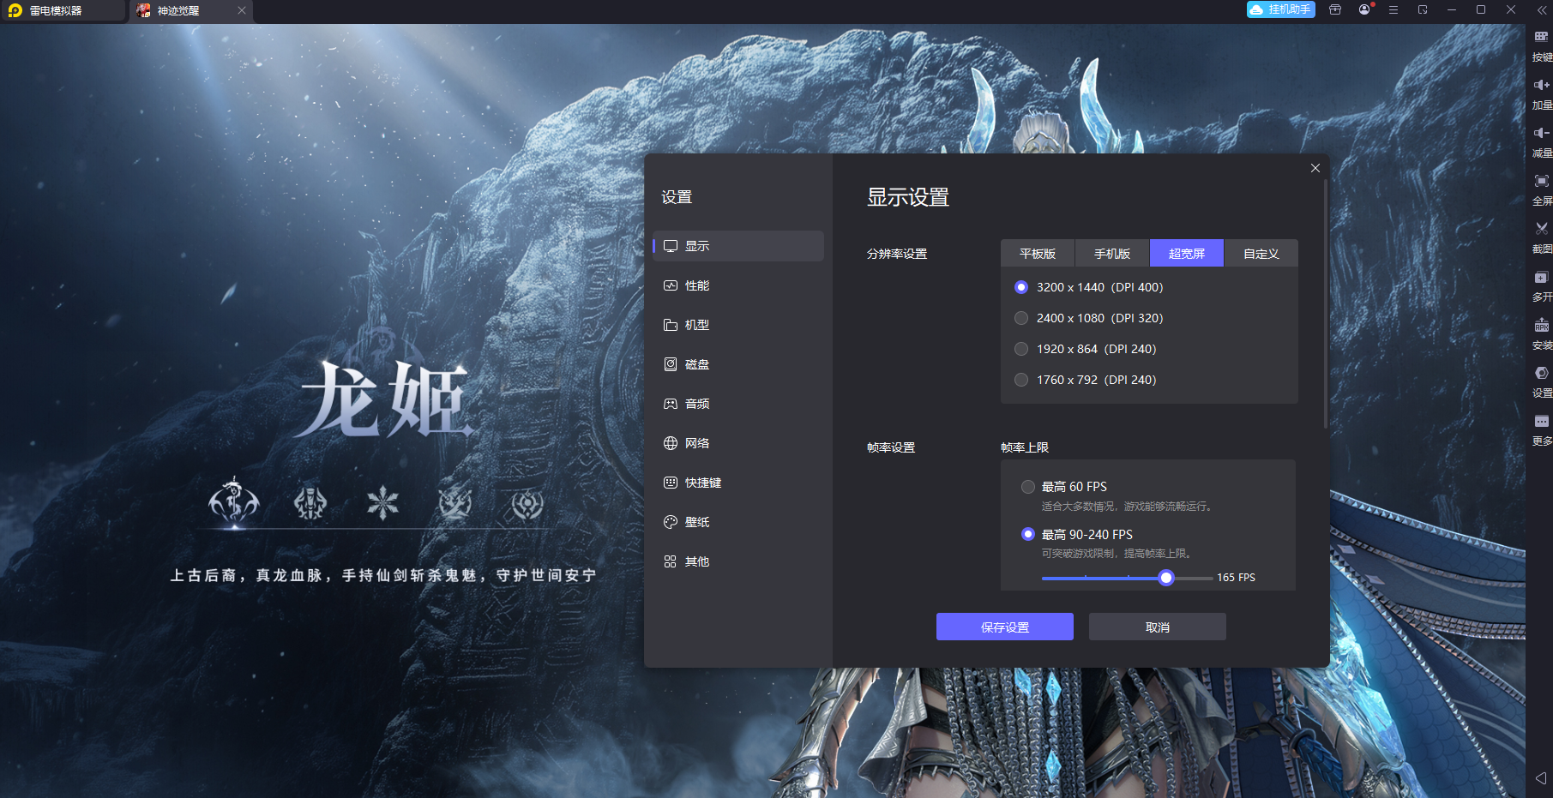This screenshot has height=798, width=1553.
Task: Minimize the emulator window
Action: tap(1452, 9)
